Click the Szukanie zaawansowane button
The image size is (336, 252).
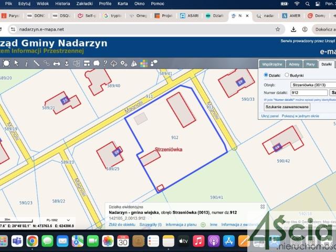click(286, 107)
